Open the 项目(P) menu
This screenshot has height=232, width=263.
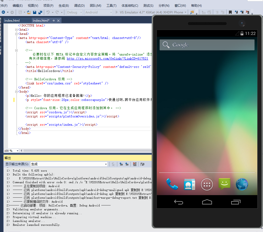[x=48, y=5]
